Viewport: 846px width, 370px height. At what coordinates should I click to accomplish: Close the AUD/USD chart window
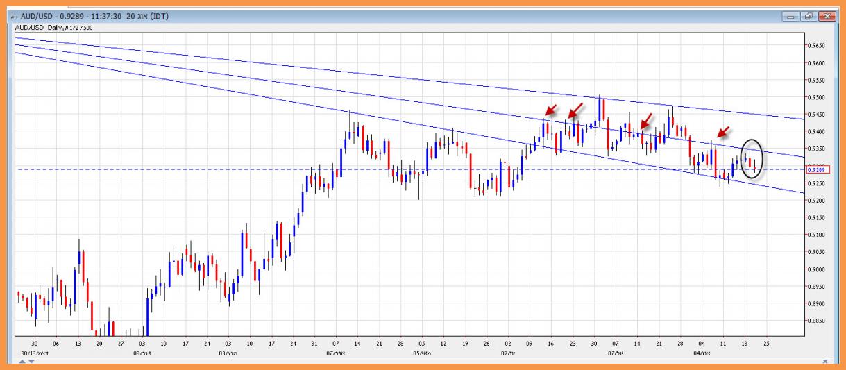pyautogui.click(x=826, y=16)
